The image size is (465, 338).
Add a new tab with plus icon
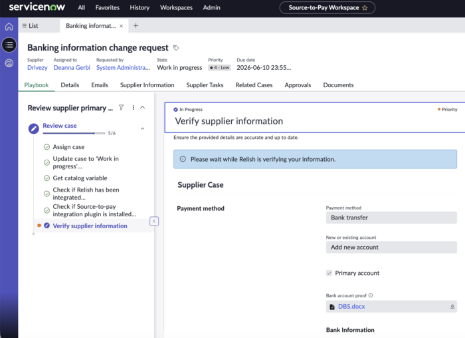point(136,26)
